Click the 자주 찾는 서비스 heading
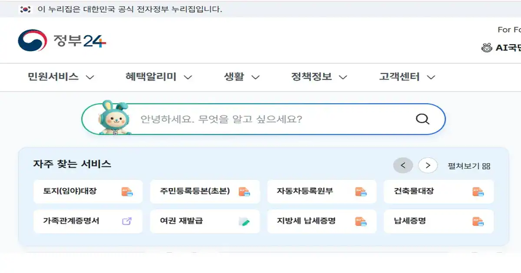521x273 pixels. [72, 164]
